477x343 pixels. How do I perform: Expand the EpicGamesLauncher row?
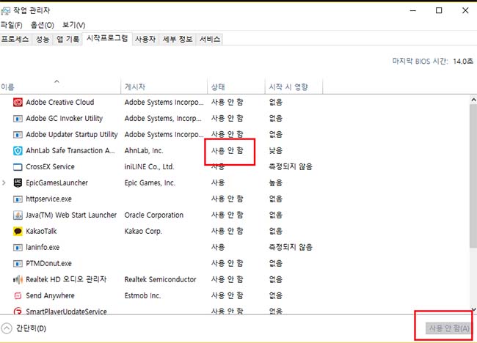pos(4,183)
